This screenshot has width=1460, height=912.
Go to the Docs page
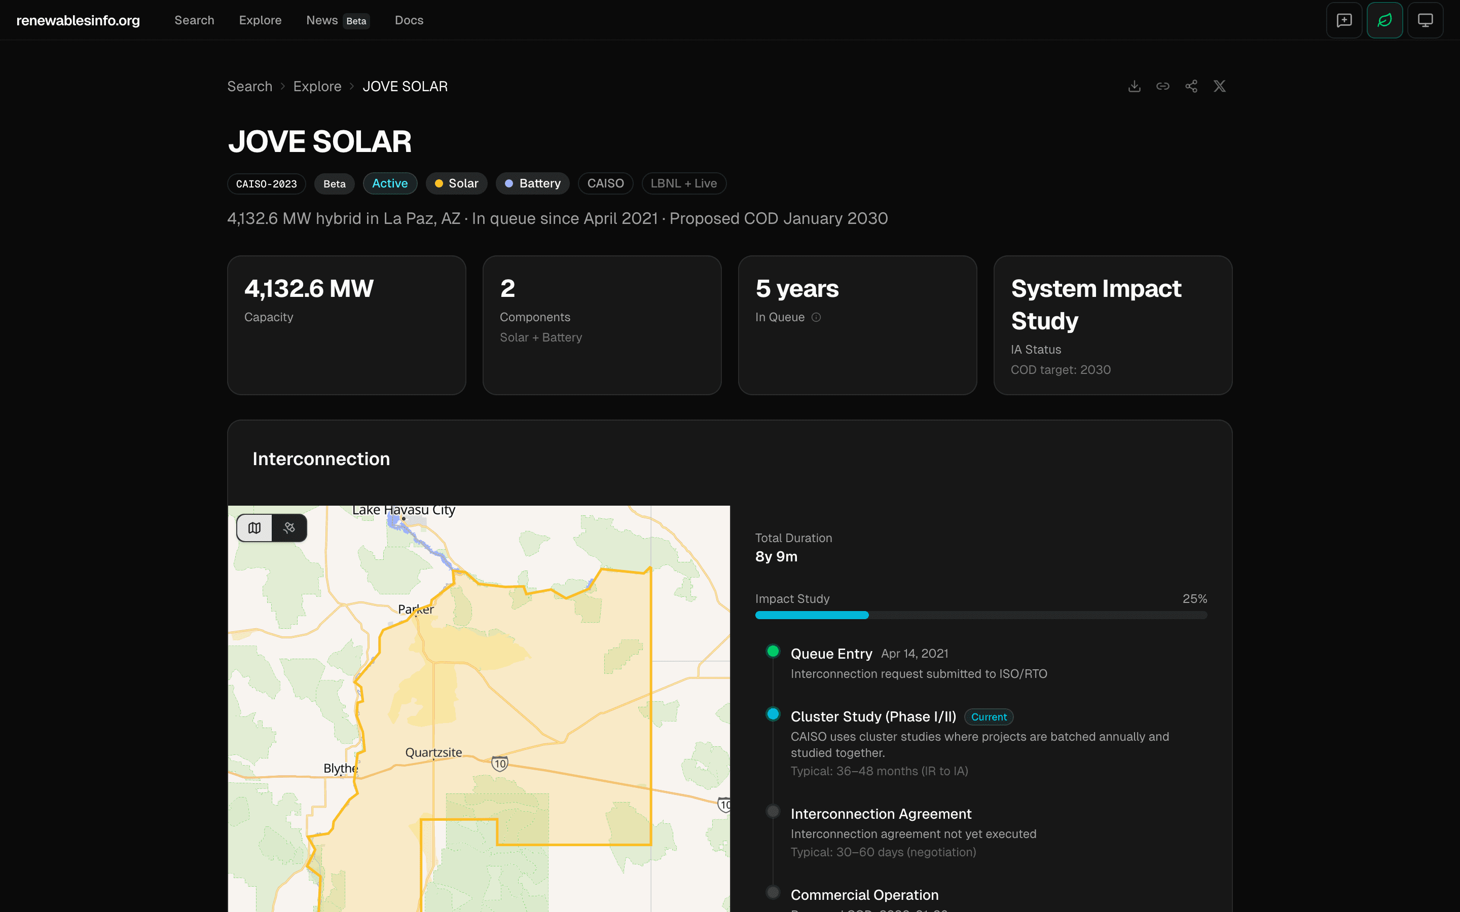point(409,19)
